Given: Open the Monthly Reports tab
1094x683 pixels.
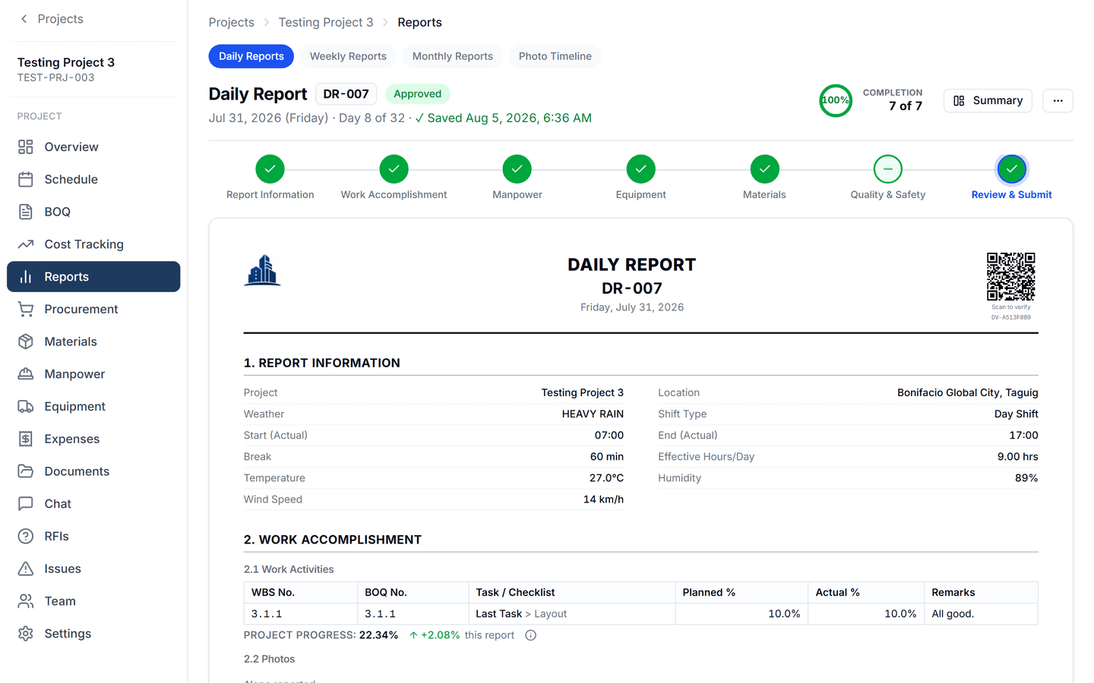Looking at the screenshot, I should [453, 56].
